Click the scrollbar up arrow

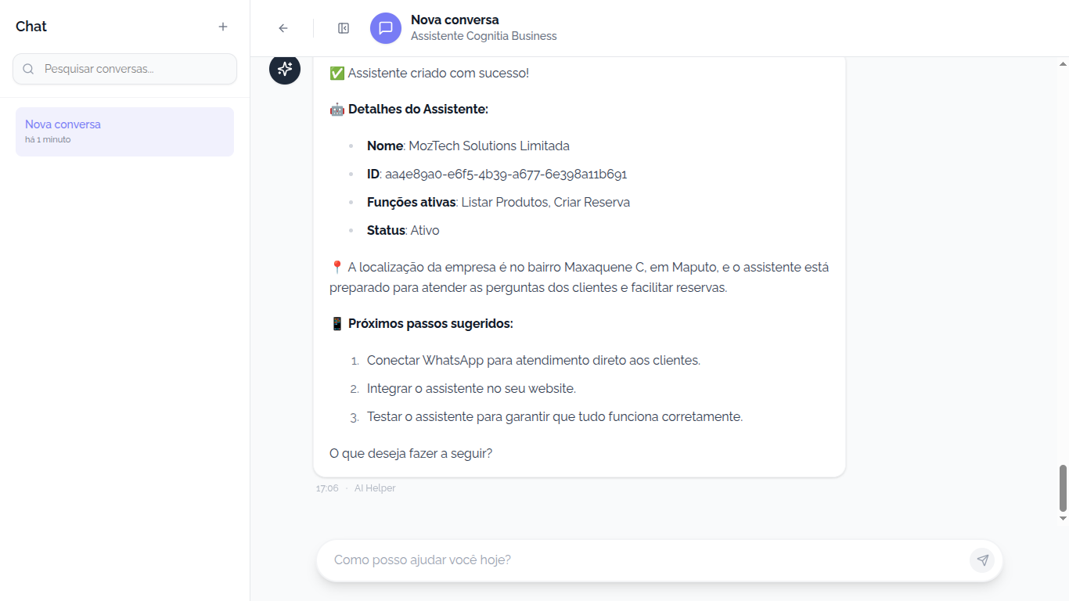click(x=1063, y=64)
